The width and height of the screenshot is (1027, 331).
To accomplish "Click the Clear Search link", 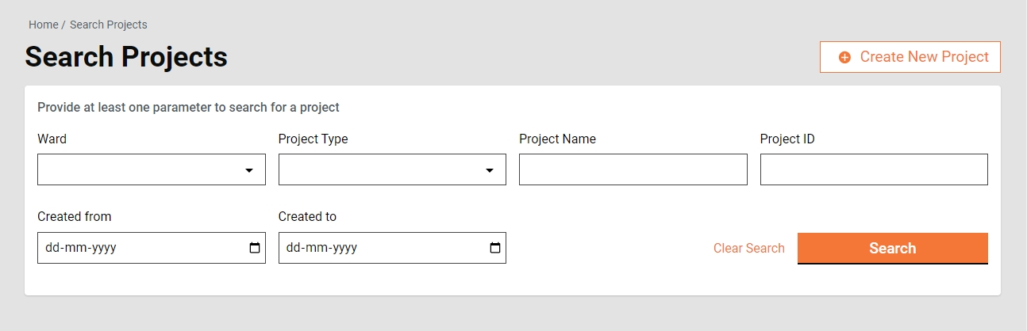I will pos(748,248).
